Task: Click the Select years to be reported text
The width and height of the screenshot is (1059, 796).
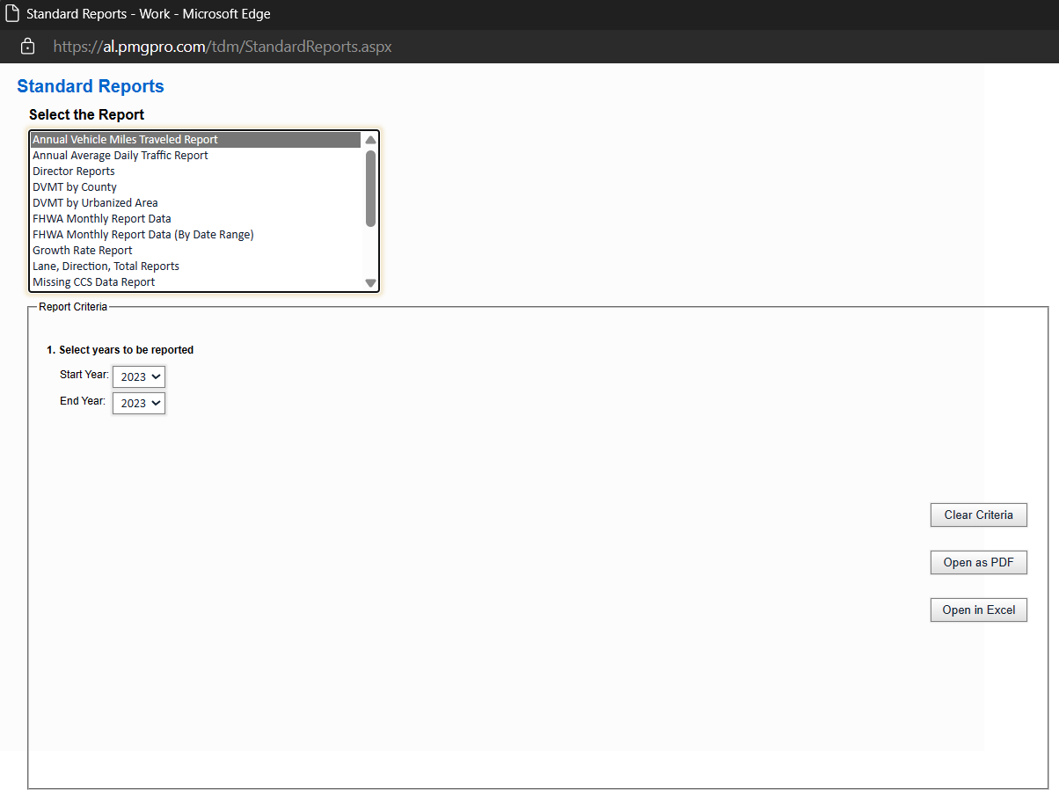Action: click(x=126, y=350)
